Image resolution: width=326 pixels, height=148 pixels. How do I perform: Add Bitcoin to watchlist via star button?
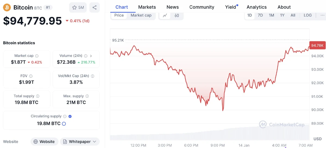[78, 8]
